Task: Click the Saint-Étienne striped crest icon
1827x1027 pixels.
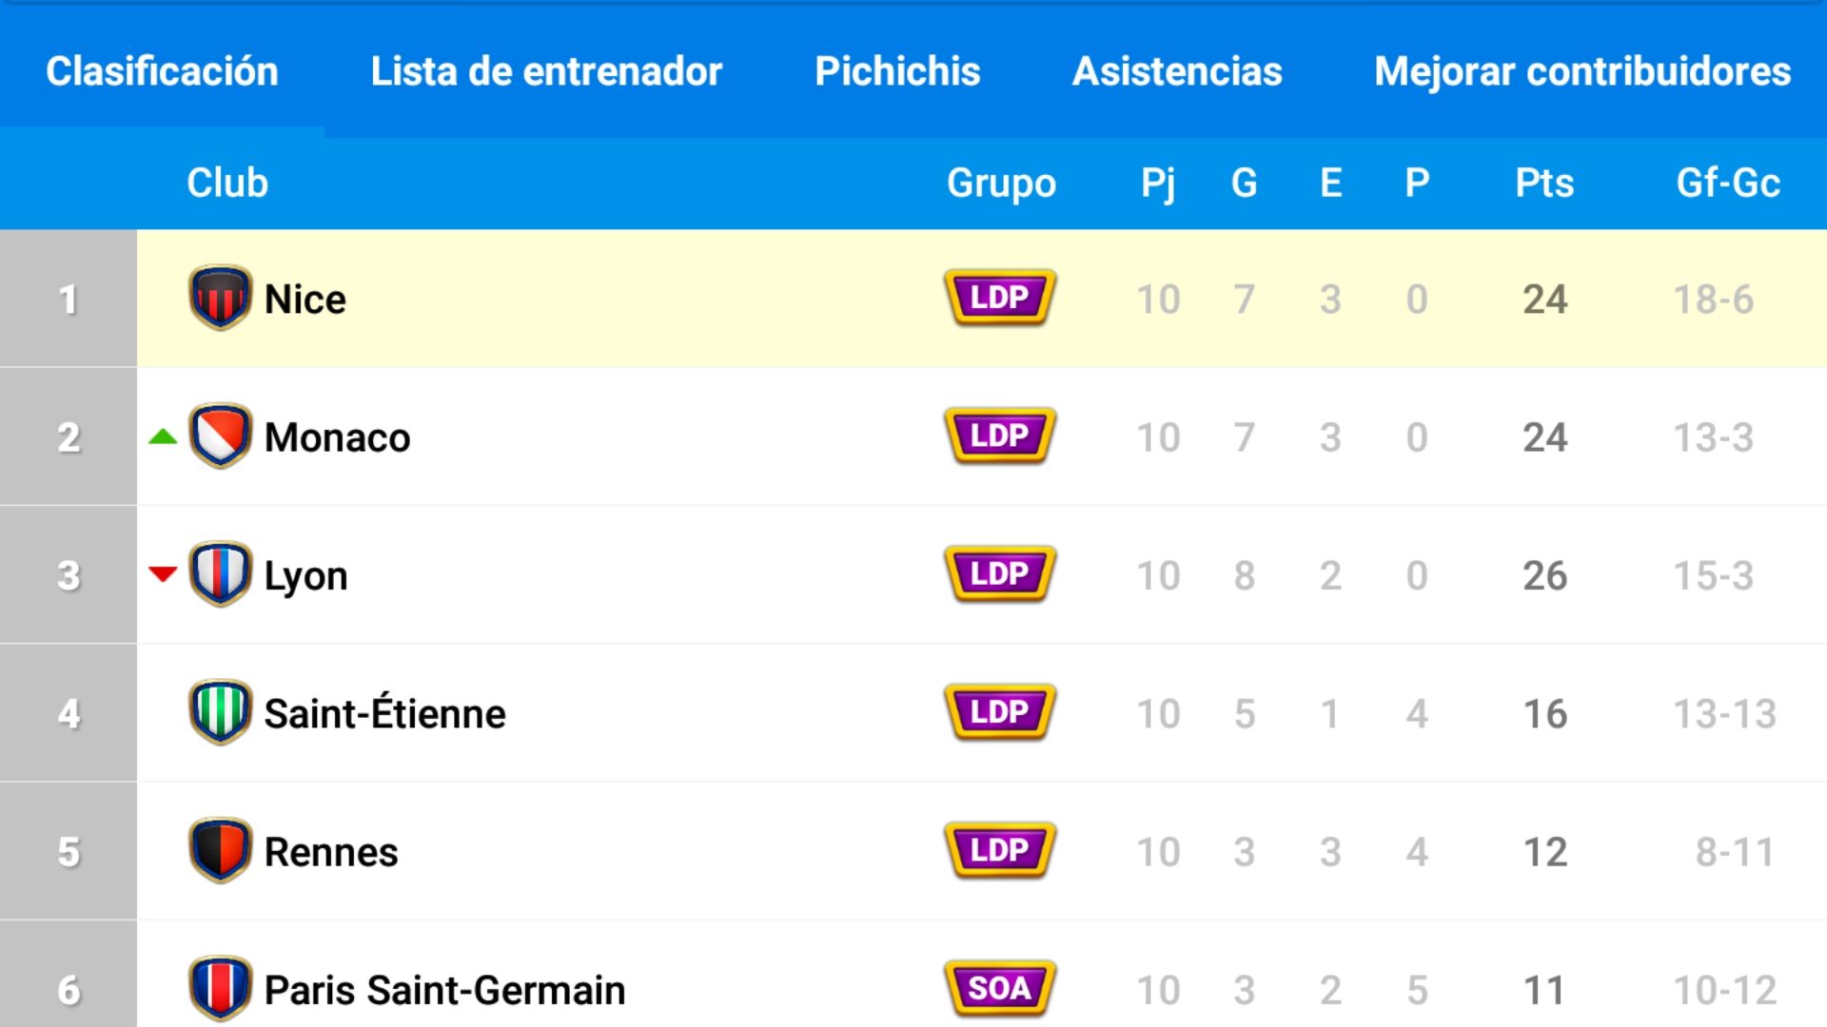Action: (x=220, y=712)
